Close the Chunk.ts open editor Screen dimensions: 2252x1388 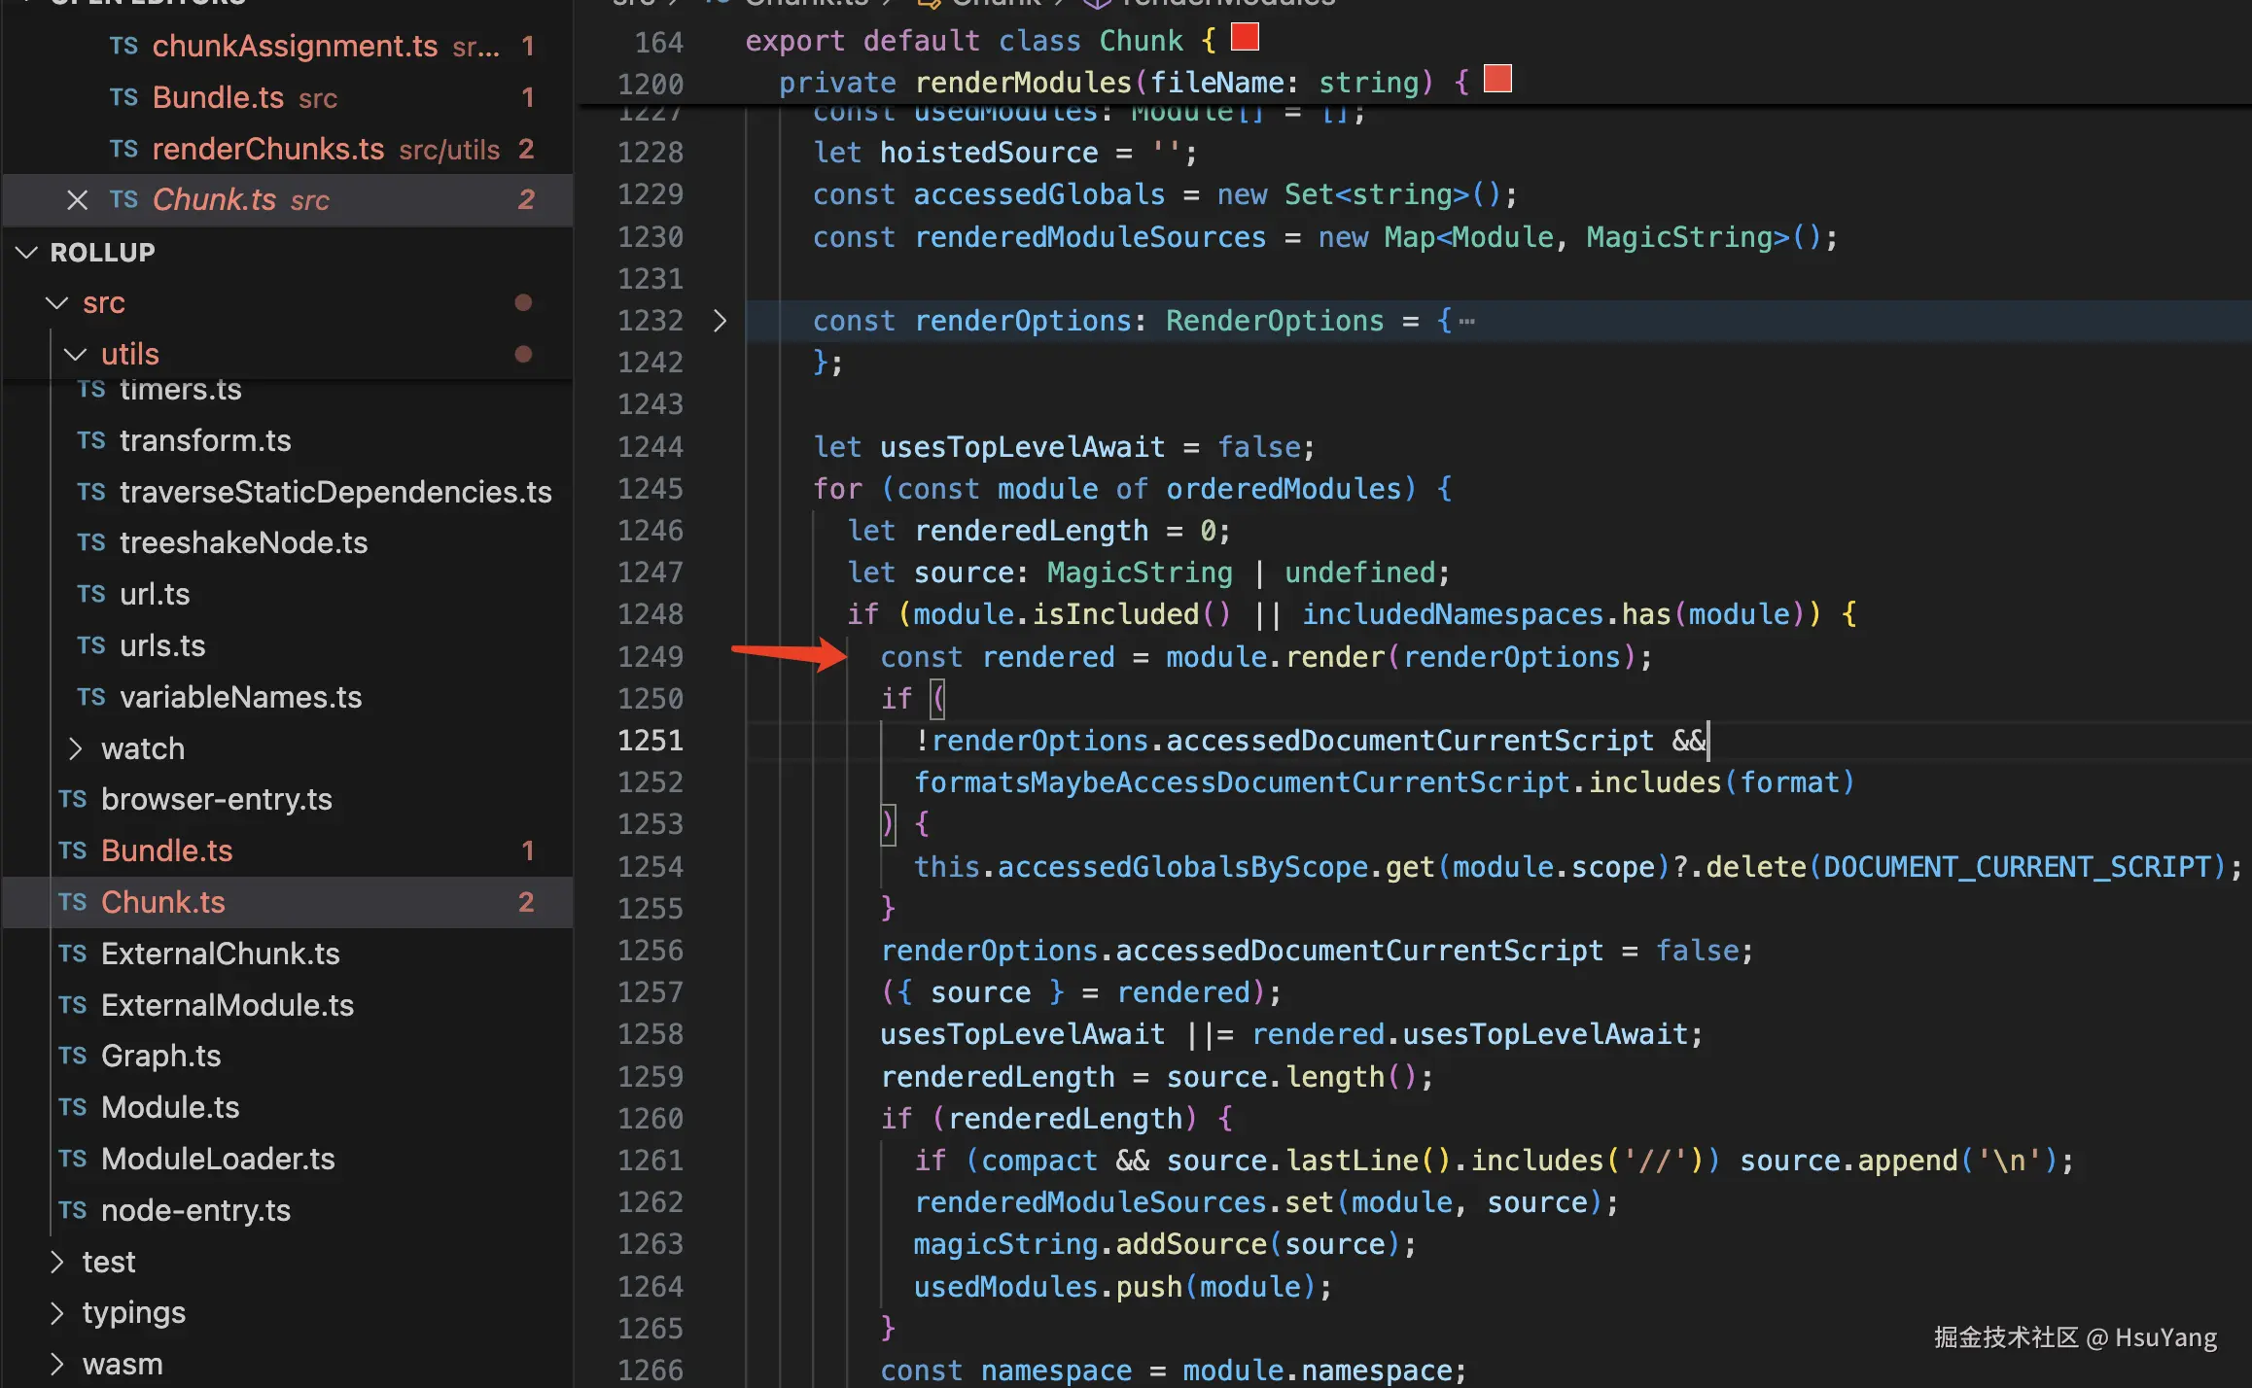[77, 200]
